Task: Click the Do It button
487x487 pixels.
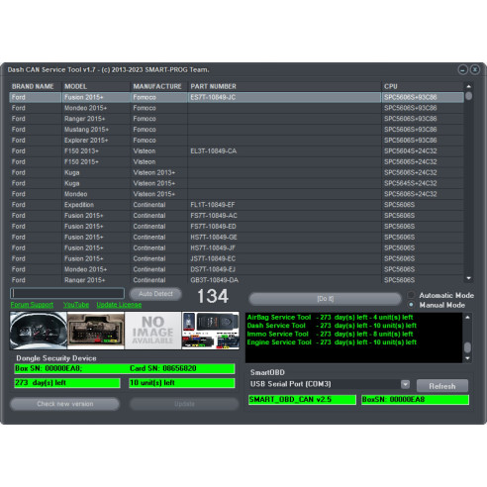Action: (x=325, y=299)
